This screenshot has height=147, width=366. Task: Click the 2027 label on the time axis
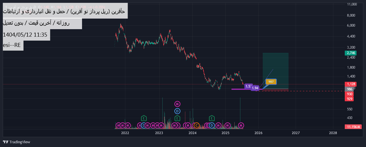coord(296,133)
